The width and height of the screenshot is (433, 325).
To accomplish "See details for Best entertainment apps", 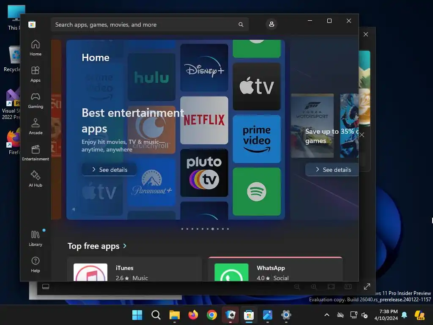I will coord(109,170).
